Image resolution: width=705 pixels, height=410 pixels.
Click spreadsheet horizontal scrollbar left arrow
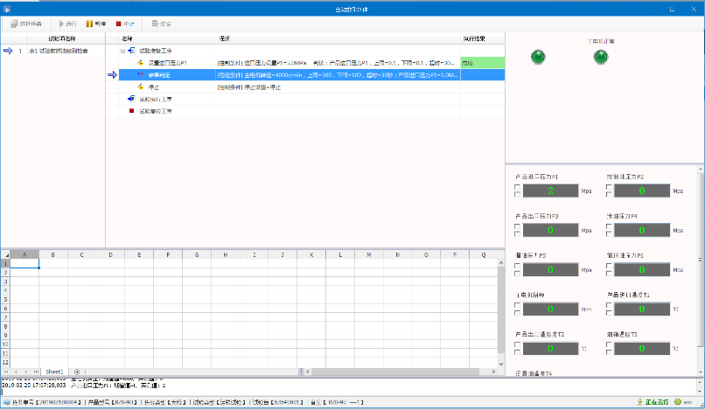point(308,372)
